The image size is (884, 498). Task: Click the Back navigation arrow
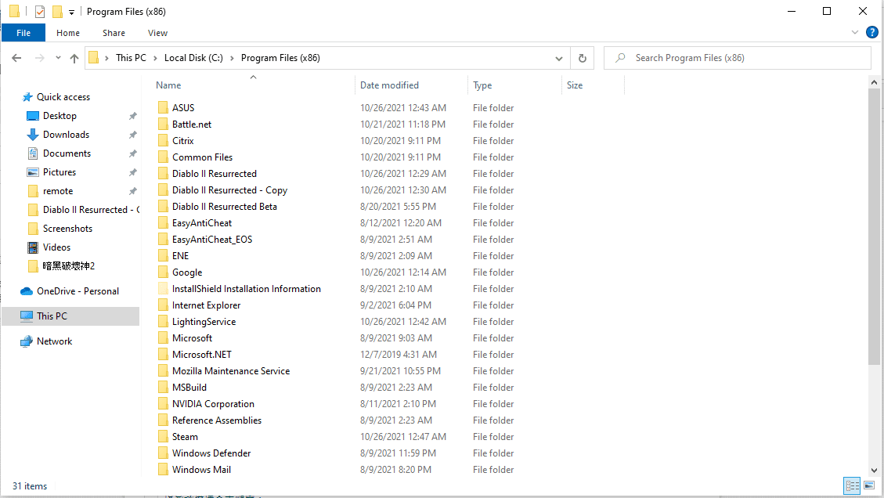[x=16, y=58]
